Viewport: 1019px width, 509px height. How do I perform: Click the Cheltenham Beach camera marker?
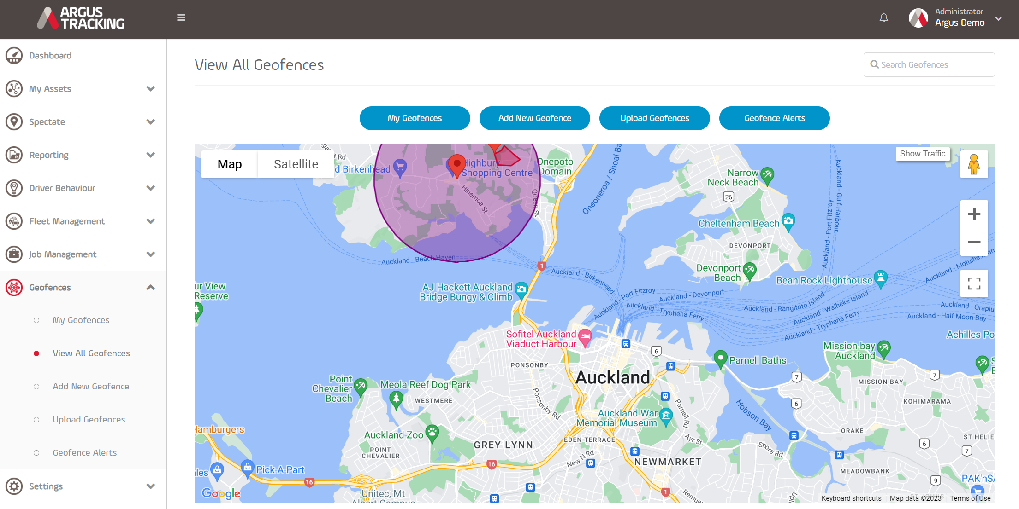click(x=788, y=221)
